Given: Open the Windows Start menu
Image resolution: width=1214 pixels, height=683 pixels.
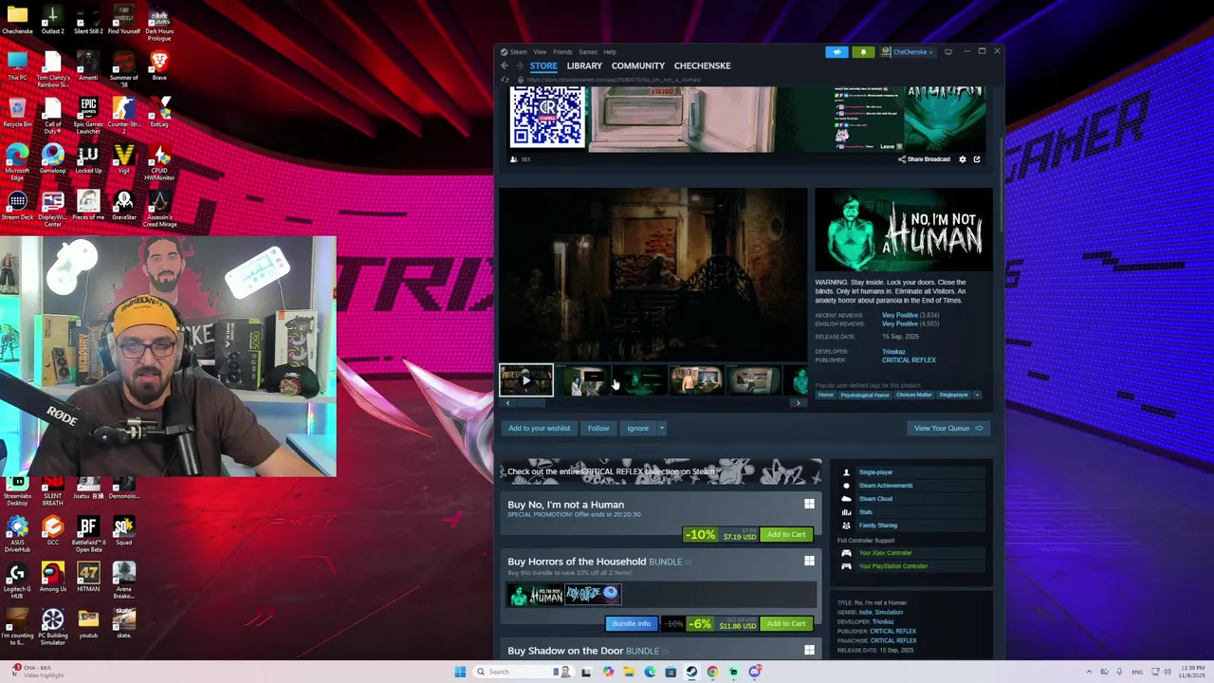Looking at the screenshot, I should coord(460,672).
